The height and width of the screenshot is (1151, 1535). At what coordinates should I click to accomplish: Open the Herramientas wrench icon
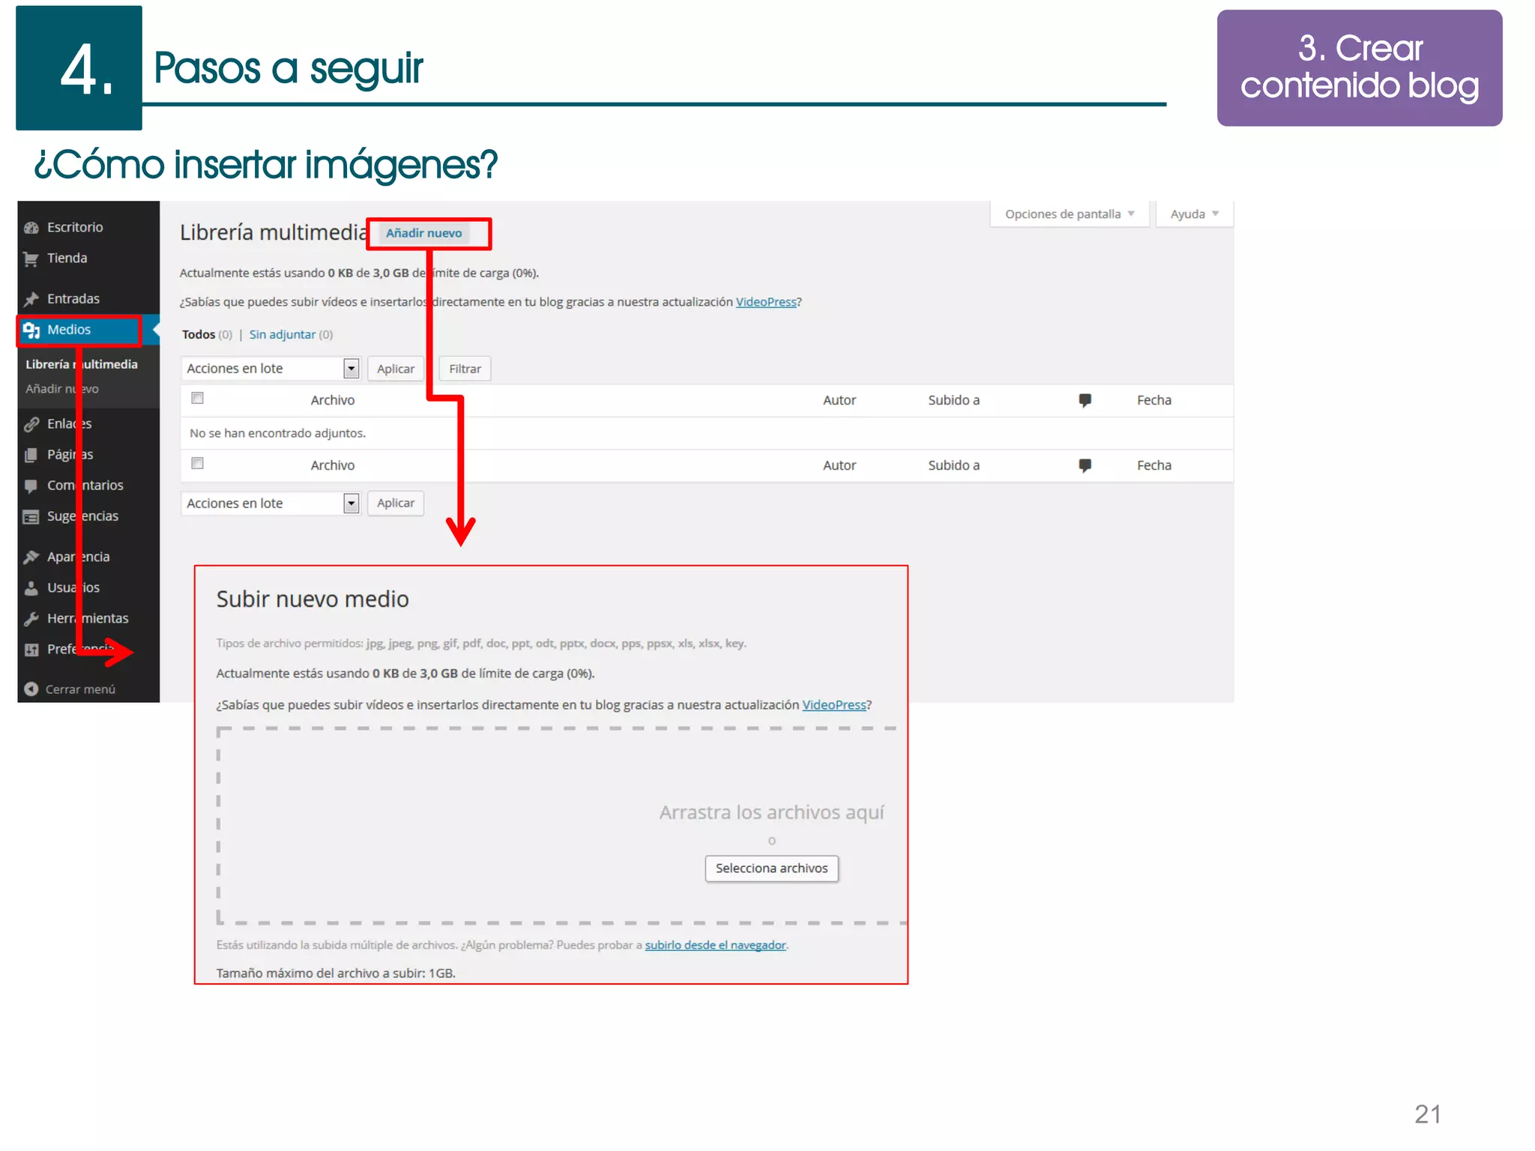click(x=31, y=619)
